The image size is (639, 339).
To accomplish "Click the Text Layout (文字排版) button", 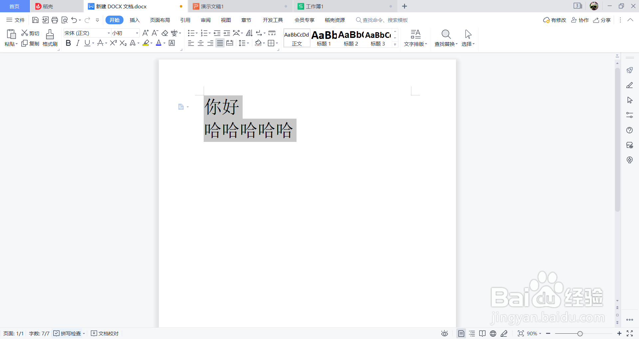I will [x=415, y=38].
